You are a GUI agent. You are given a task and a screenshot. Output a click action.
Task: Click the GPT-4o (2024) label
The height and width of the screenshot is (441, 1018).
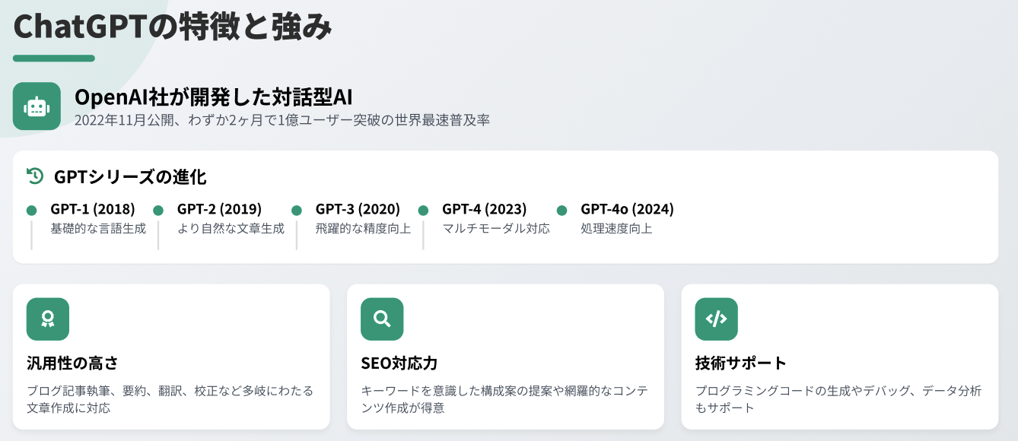tap(627, 209)
